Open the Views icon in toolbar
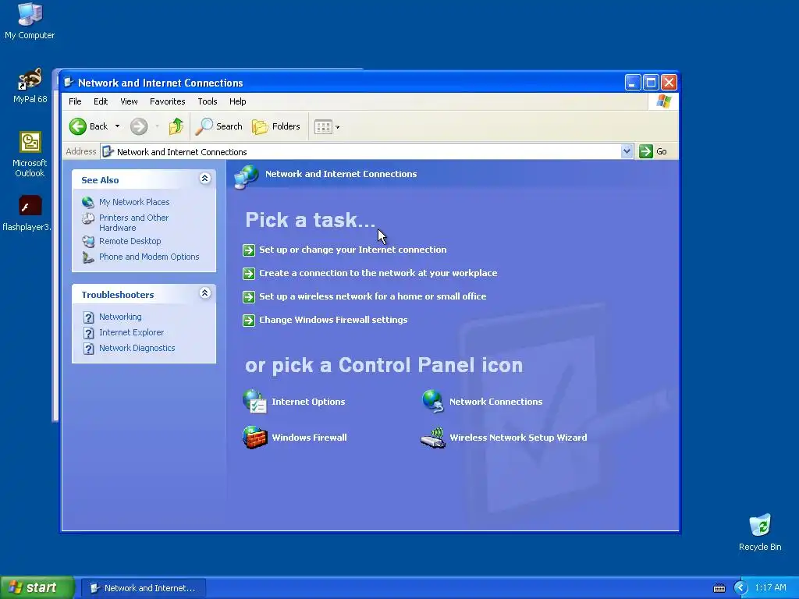 323,126
